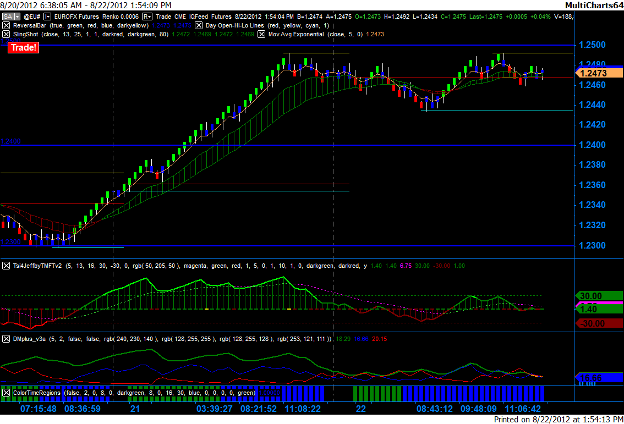Click the magenta 6.75 Tsi value
This screenshot has height=424, width=624.
[406, 266]
